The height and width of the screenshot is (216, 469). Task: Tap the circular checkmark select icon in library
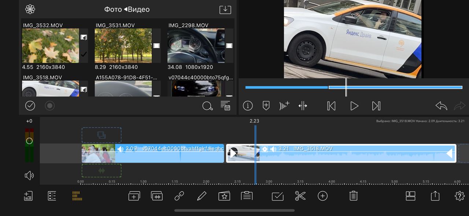click(30, 106)
